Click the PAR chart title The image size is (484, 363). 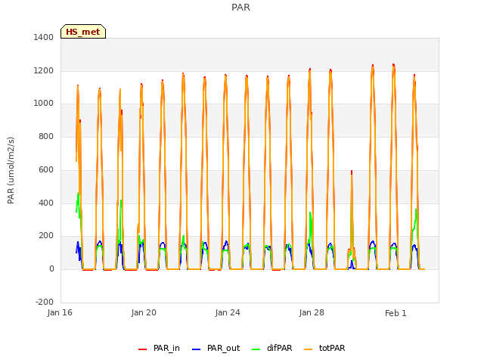240,7
